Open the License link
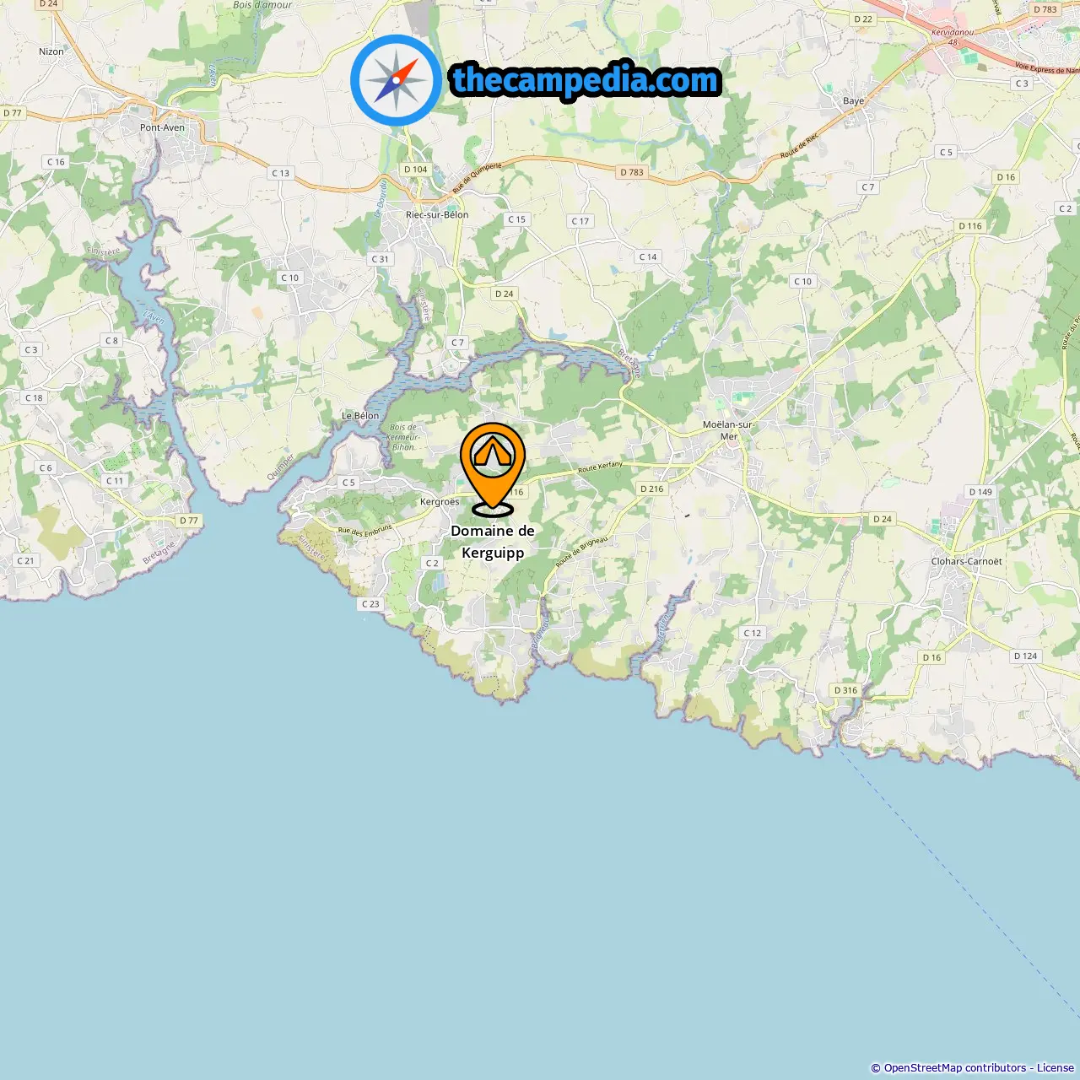The width and height of the screenshot is (1080, 1080). (x=1056, y=1068)
